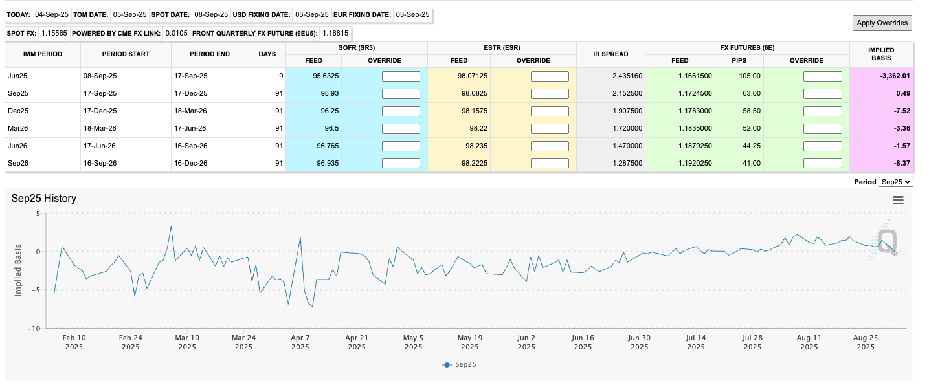Select the ESTR (ESR) group header
The image size is (929, 385).
(502, 48)
